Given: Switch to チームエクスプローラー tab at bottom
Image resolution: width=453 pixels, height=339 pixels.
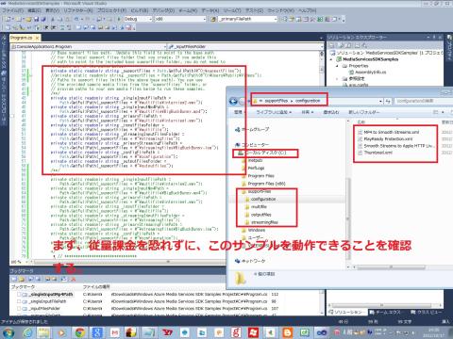Looking at the screenshot, I should 385,313.
